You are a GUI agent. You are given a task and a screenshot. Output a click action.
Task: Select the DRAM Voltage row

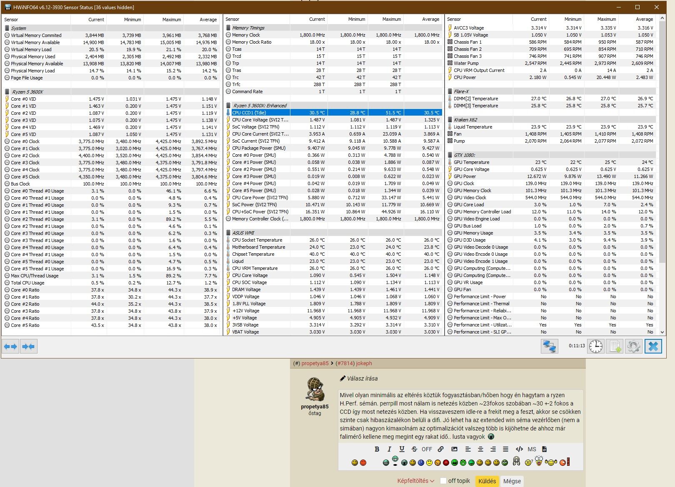pos(333,289)
